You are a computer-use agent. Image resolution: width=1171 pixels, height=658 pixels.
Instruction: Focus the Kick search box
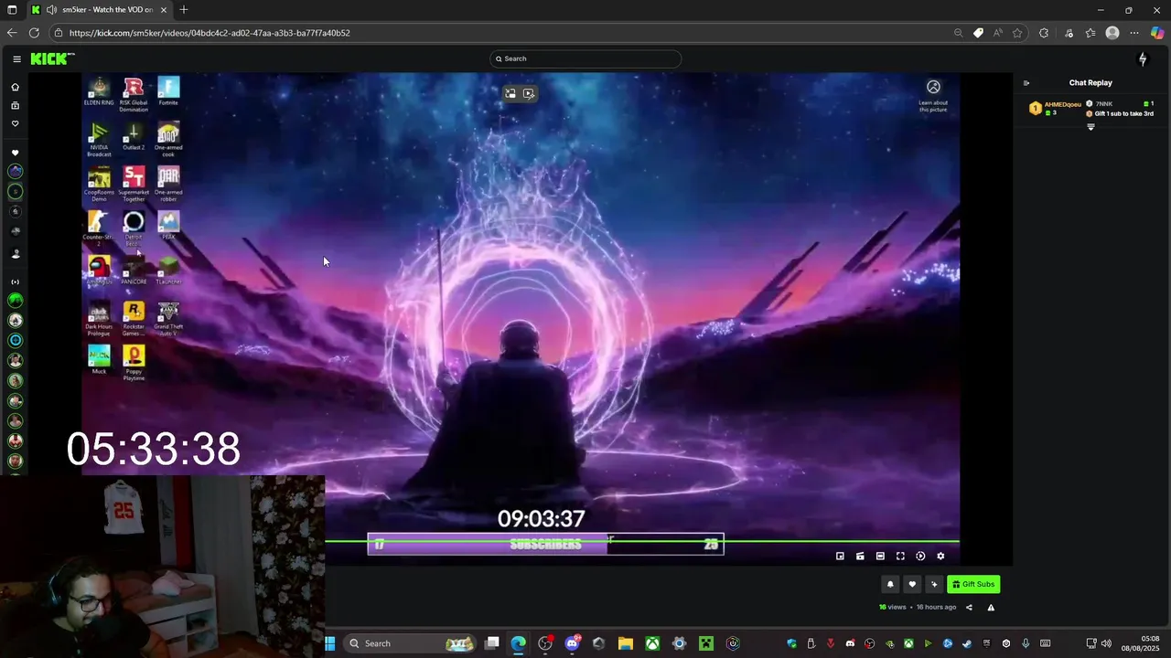585,58
